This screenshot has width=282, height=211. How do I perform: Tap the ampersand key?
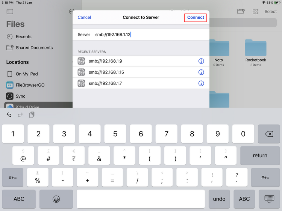(x=99, y=155)
